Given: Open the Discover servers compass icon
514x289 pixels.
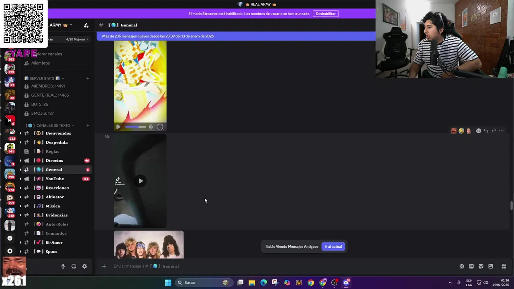Looking at the screenshot, I should [x=10, y=251].
